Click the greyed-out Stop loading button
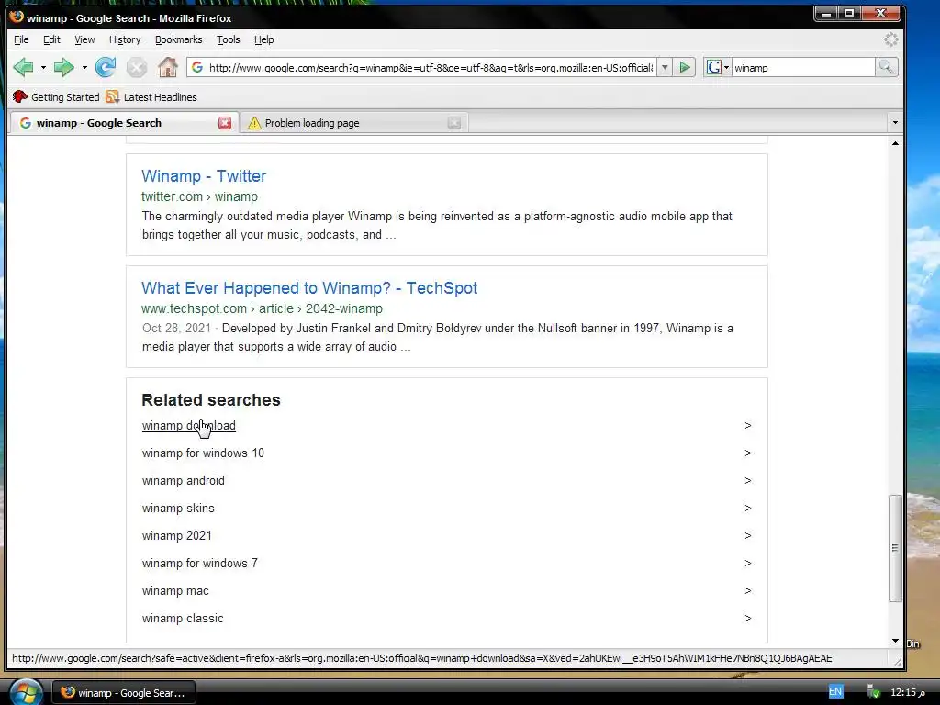 (x=137, y=67)
